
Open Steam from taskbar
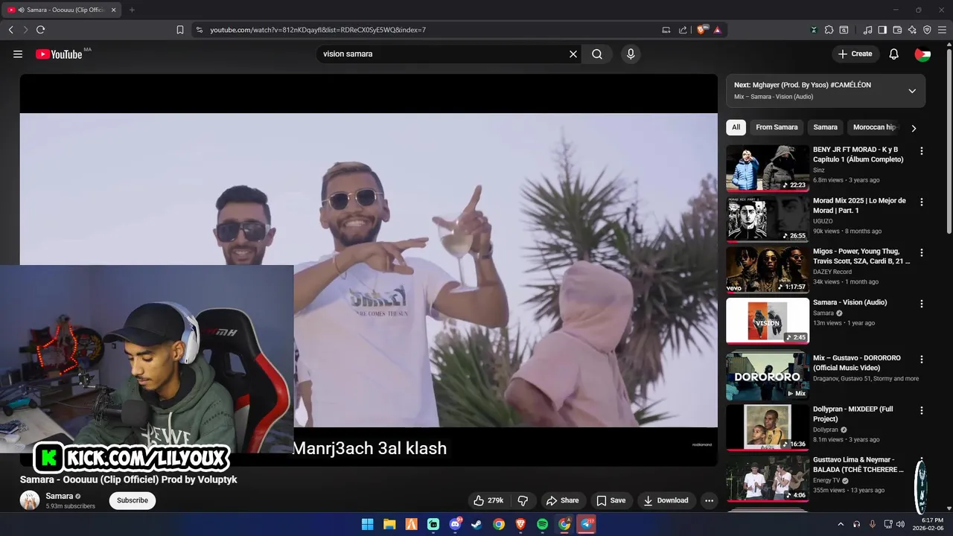point(476,524)
